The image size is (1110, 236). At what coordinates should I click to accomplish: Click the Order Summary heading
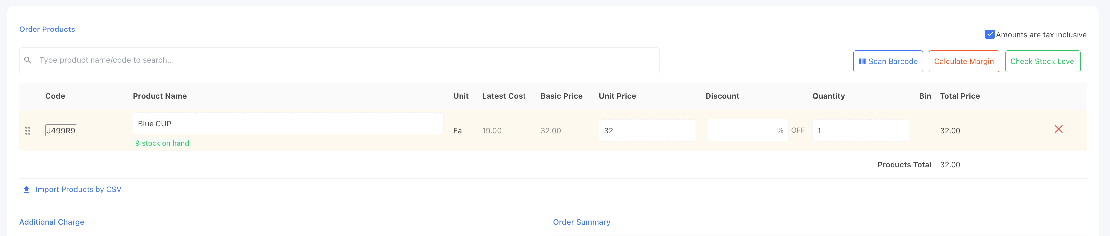click(581, 222)
